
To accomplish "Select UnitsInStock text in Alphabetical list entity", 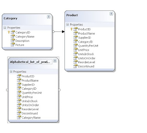I will click(x=29, y=101).
